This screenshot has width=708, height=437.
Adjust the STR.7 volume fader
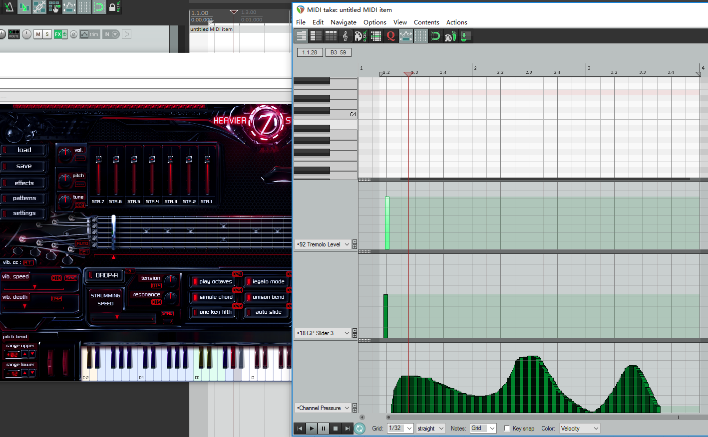coord(98,160)
